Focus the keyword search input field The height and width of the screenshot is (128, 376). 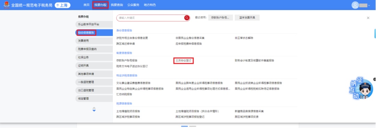[x=150, y=18]
